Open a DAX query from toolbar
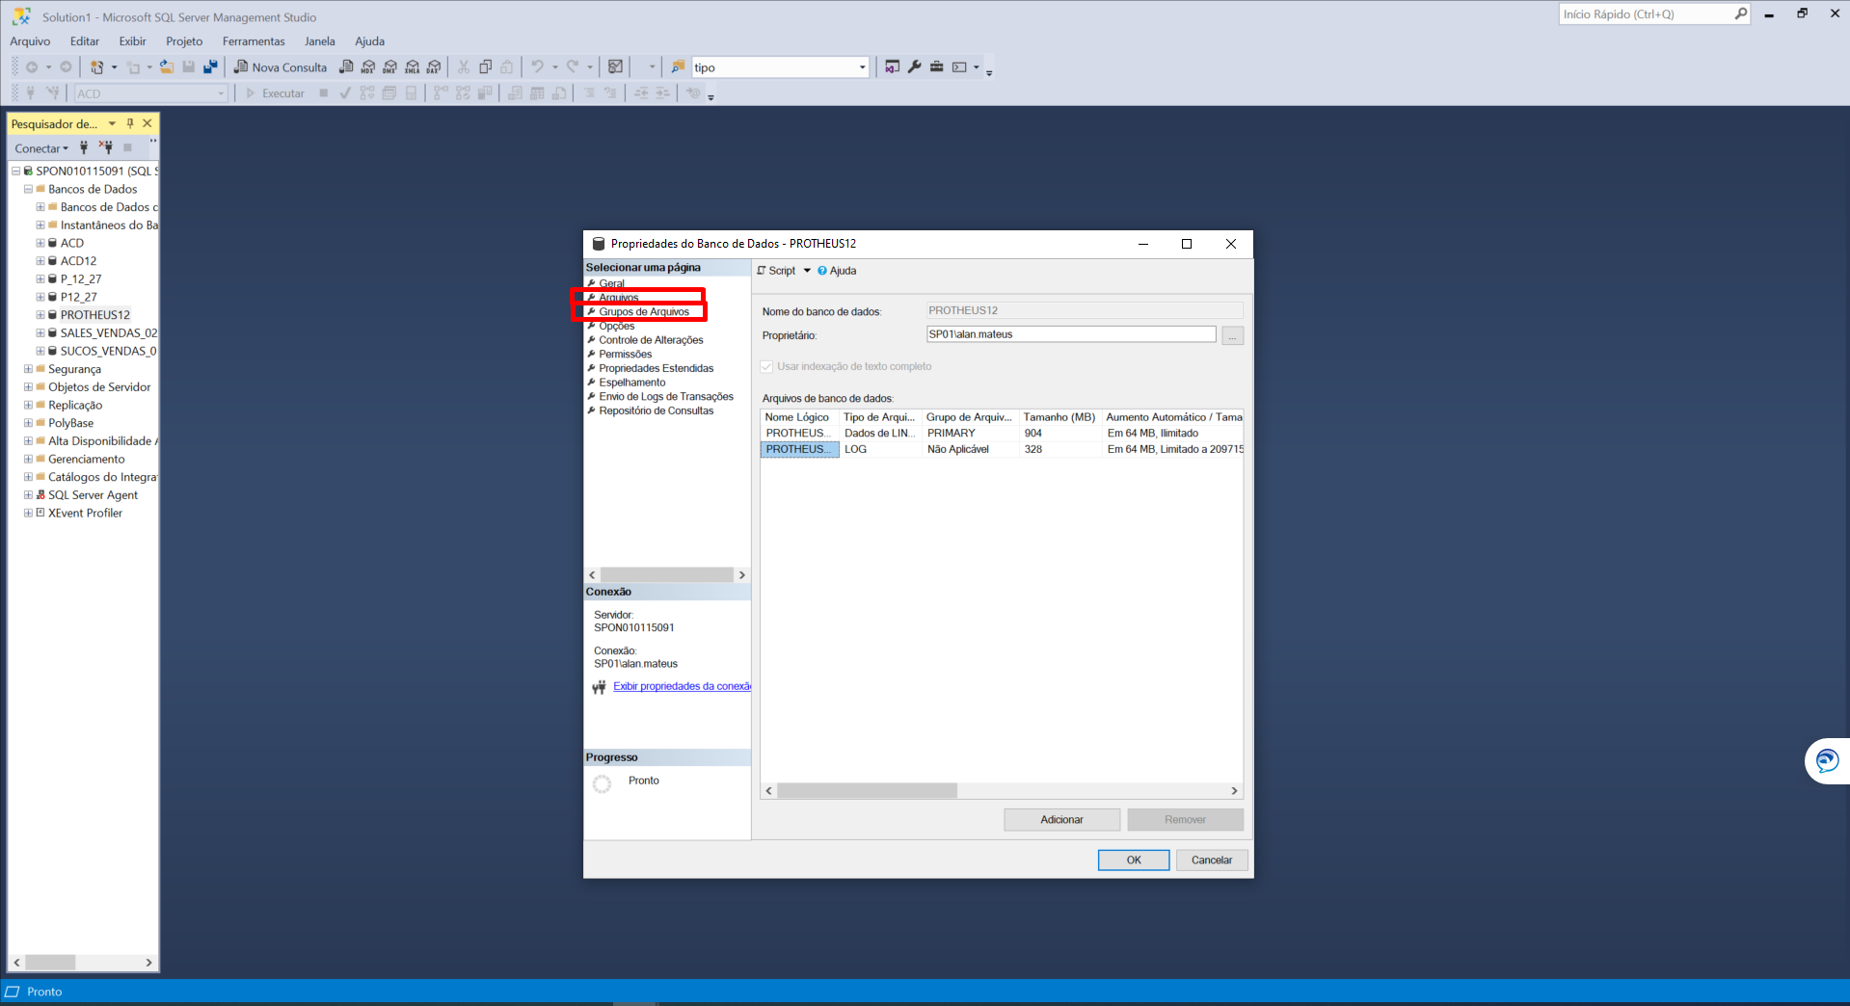This screenshot has height=1006, width=1850. 434,67
